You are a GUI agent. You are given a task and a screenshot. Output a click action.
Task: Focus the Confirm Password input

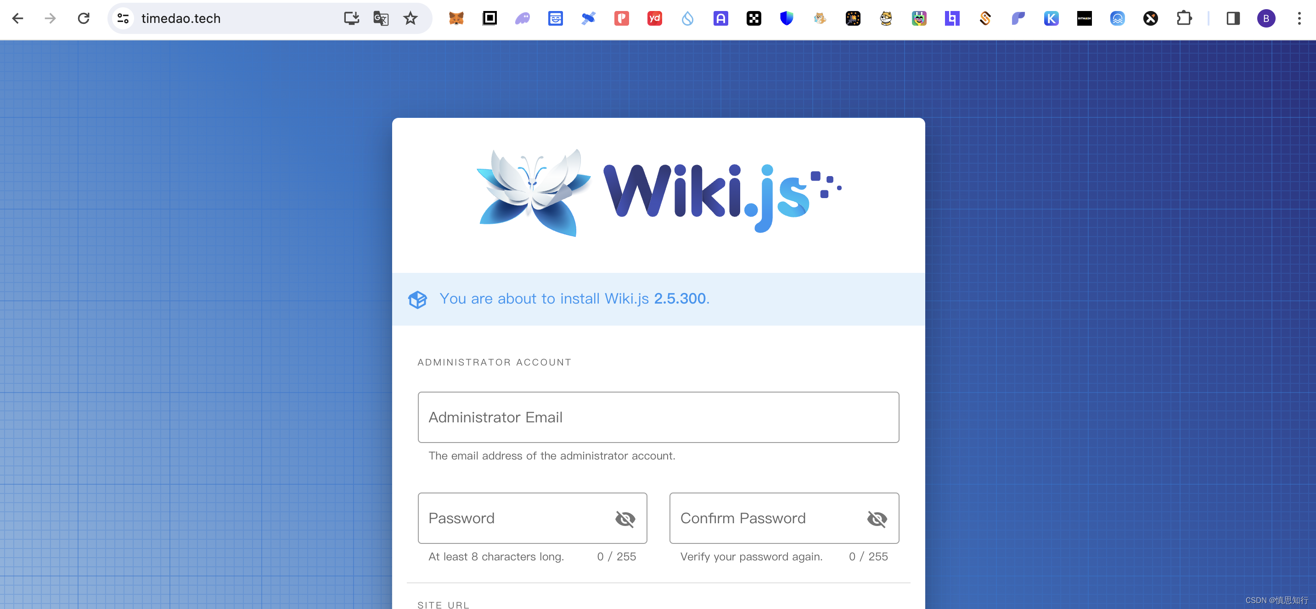pos(766,518)
